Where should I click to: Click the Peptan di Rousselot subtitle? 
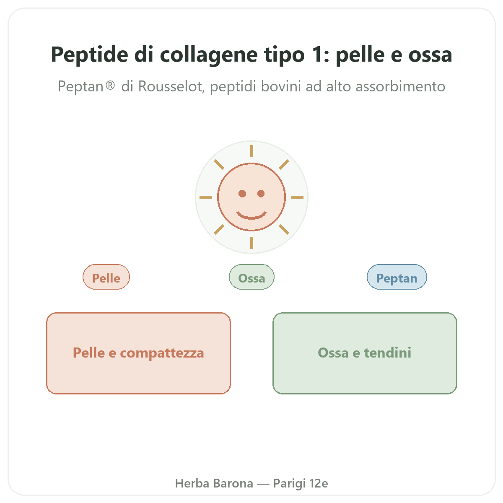click(x=251, y=86)
